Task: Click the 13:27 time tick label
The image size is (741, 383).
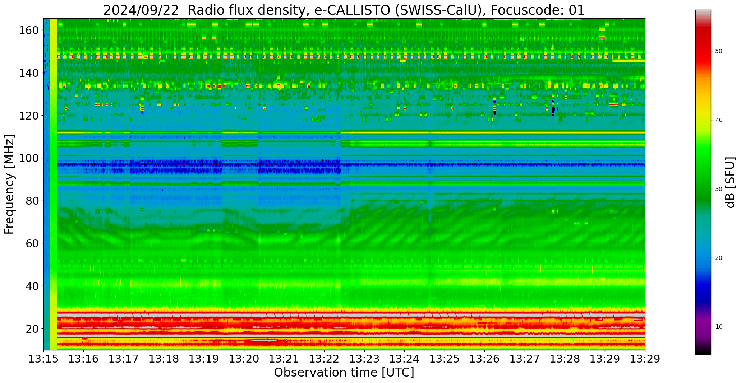Action: (525, 359)
